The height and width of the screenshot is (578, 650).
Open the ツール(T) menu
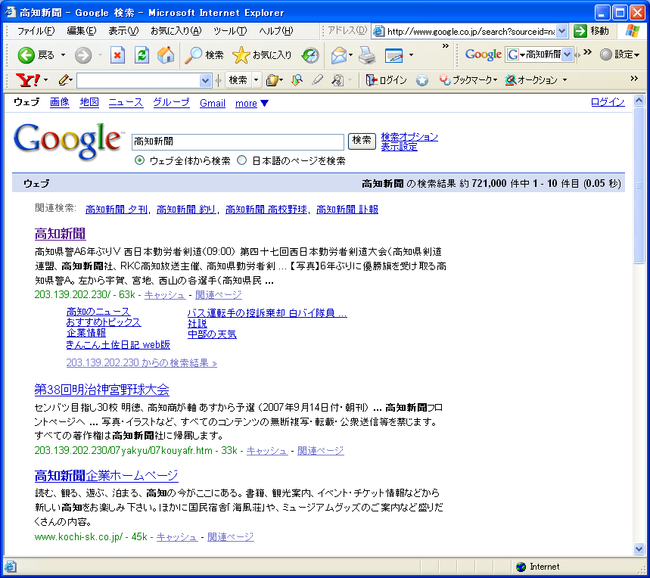click(230, 31)
